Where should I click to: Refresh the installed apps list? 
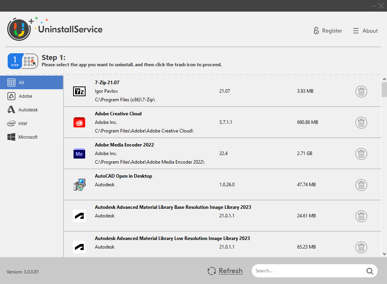(225, 271)
